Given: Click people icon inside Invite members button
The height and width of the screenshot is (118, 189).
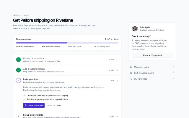Looking at the screenshot, I should [x=26, y=106].
